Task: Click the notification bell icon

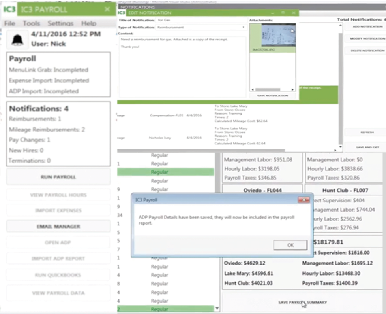Action: click(x=17, y=39)
